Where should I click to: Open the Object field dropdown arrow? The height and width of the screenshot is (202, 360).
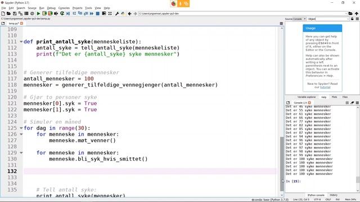[x=348, y=19]
